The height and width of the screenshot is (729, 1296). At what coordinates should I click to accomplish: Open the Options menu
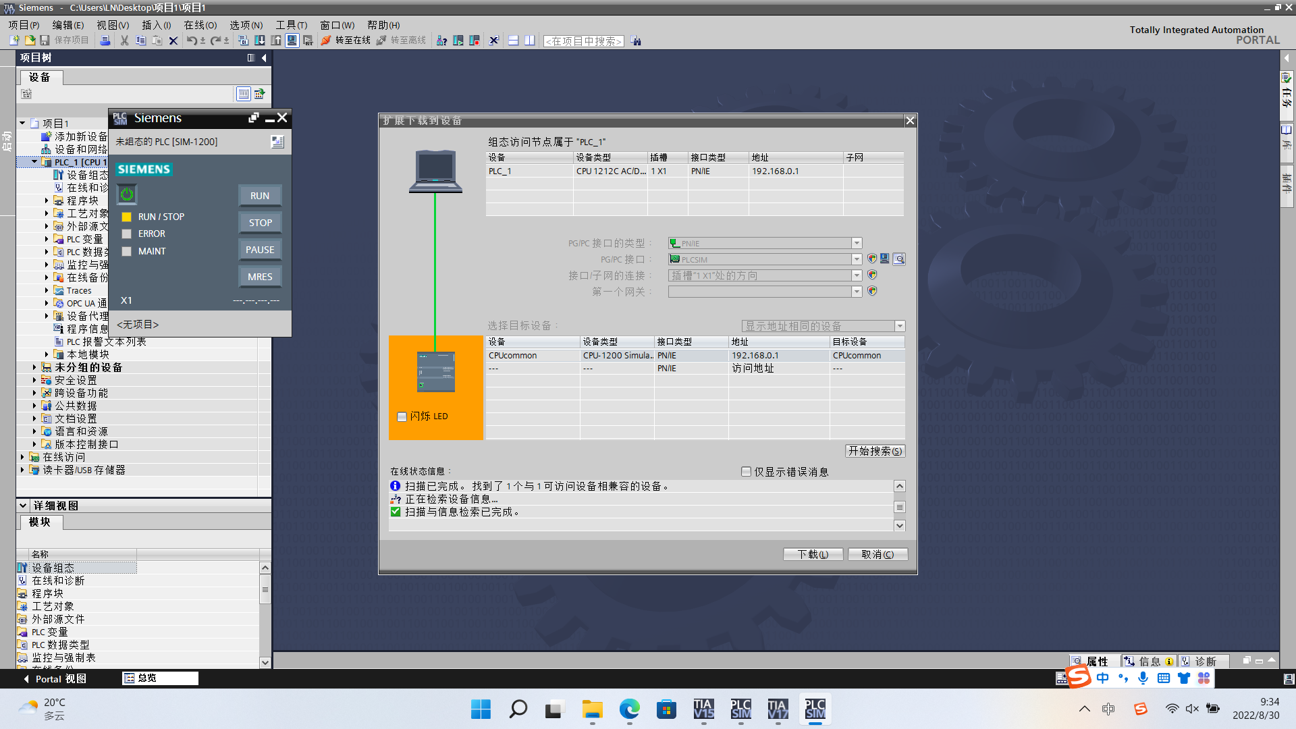(x=246, y=25)
